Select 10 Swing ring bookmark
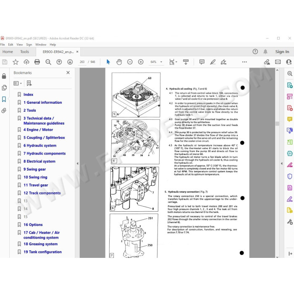 (x=35, y=177)
